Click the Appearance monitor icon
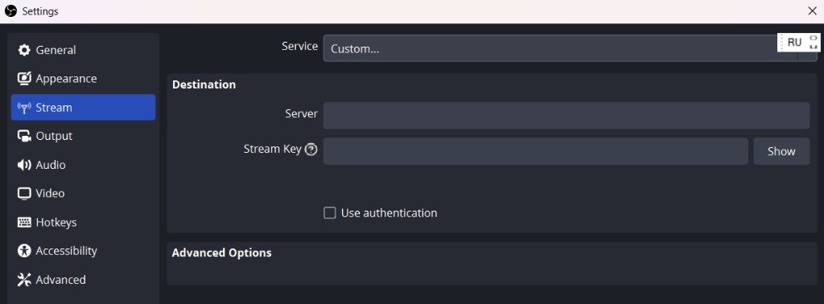The width and height of the screenshot is (824, 304). 24,79
